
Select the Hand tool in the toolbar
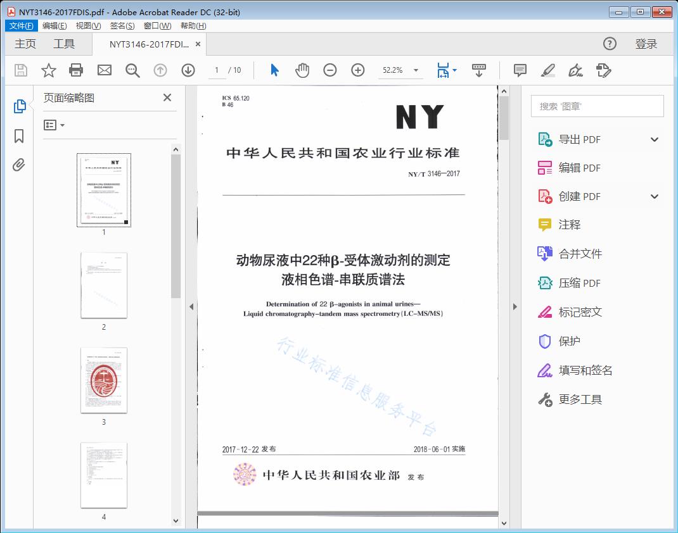pos(302,70)
